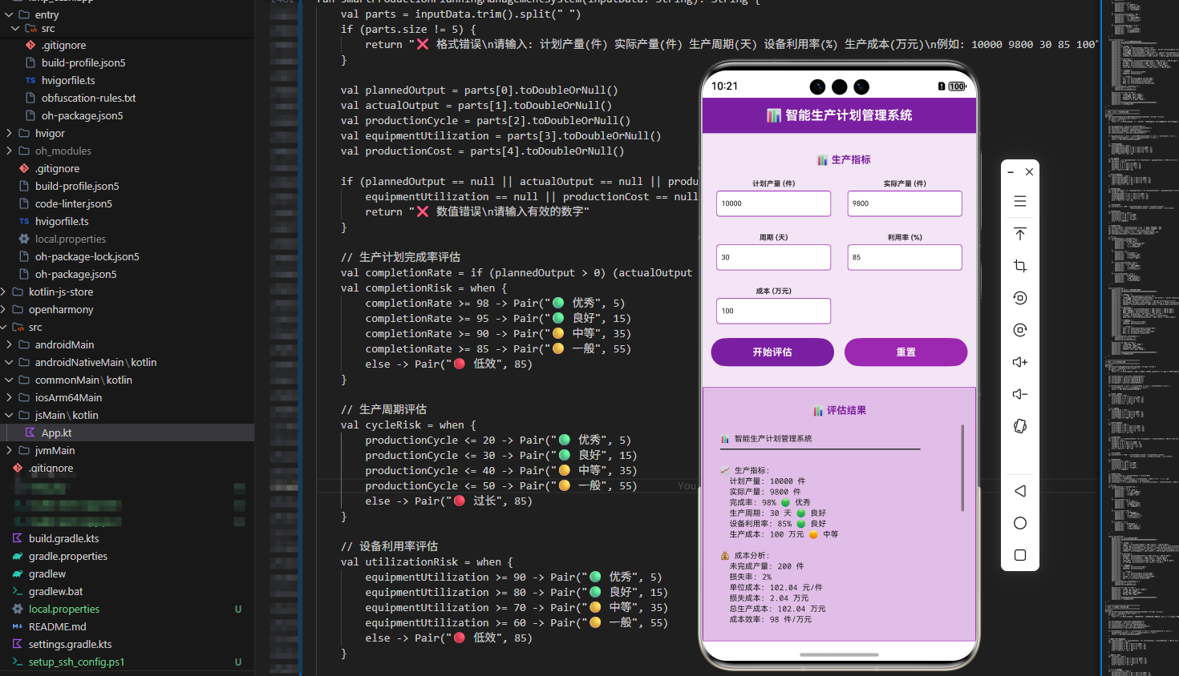Click the 成本 input field with 100
The height and width of the screenshot is (676, 1179).
tap(773, 311)
